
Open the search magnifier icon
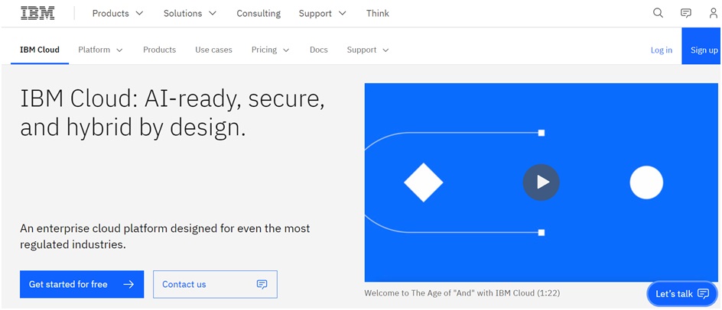[x=658, y=13]
